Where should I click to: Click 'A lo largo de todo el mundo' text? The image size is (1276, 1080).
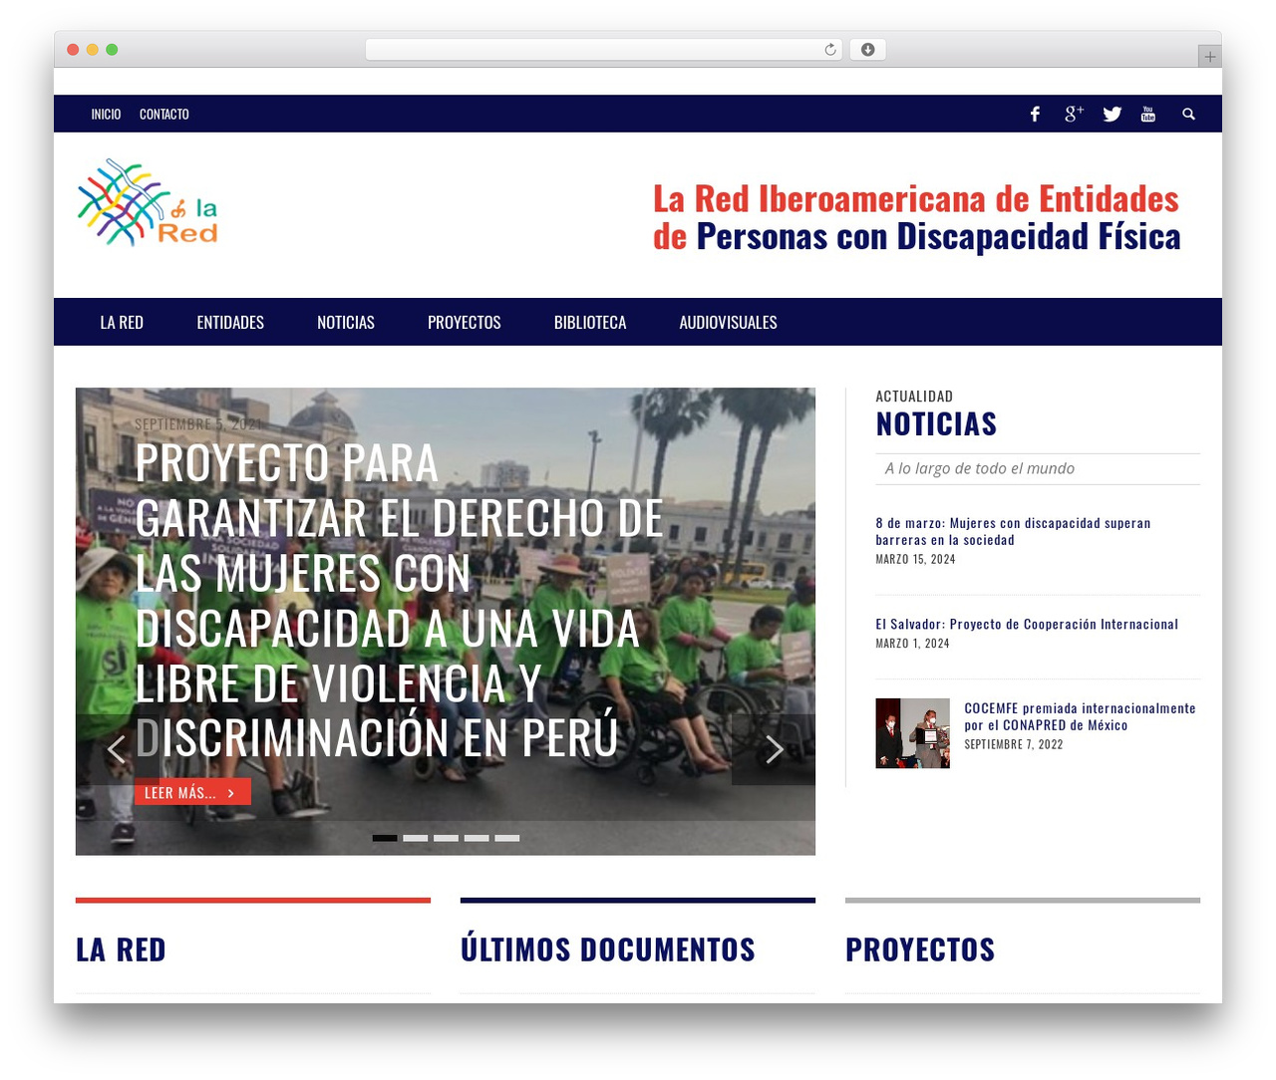tap(980, 468)
